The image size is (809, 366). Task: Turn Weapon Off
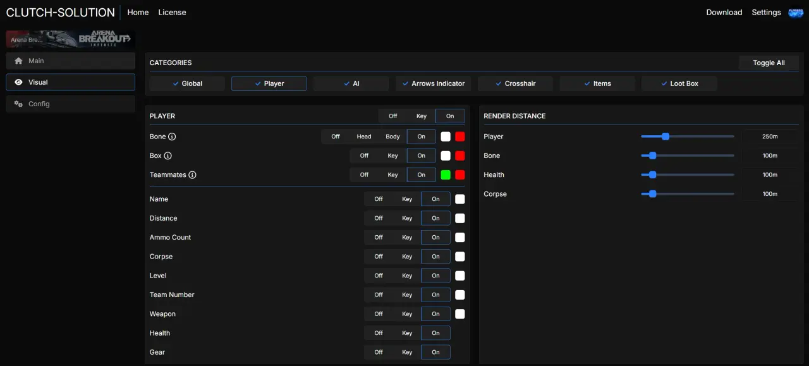tap(379, 314)
